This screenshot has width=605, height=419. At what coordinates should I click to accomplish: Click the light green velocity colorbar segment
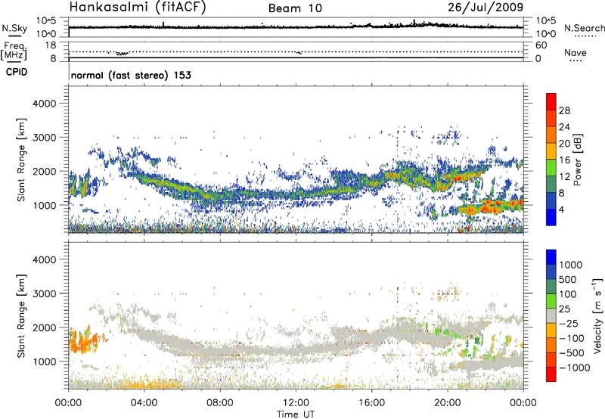pos(551,301)
